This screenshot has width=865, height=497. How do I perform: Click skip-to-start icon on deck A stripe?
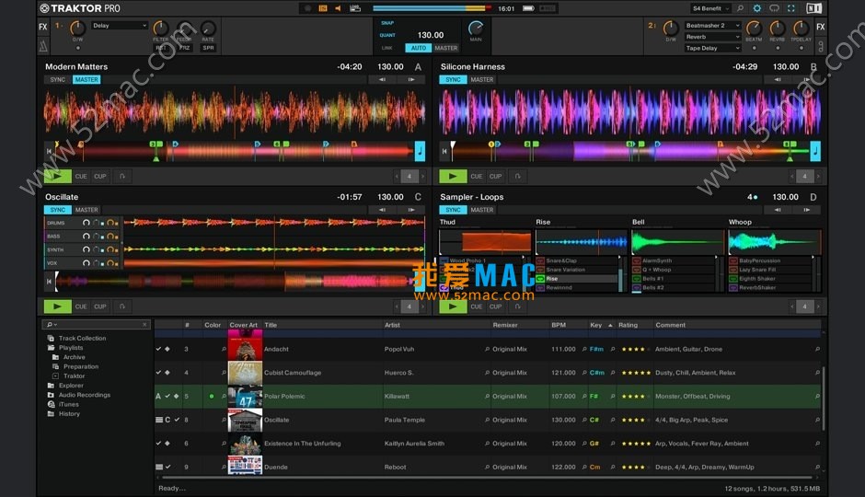click(49, 151)
